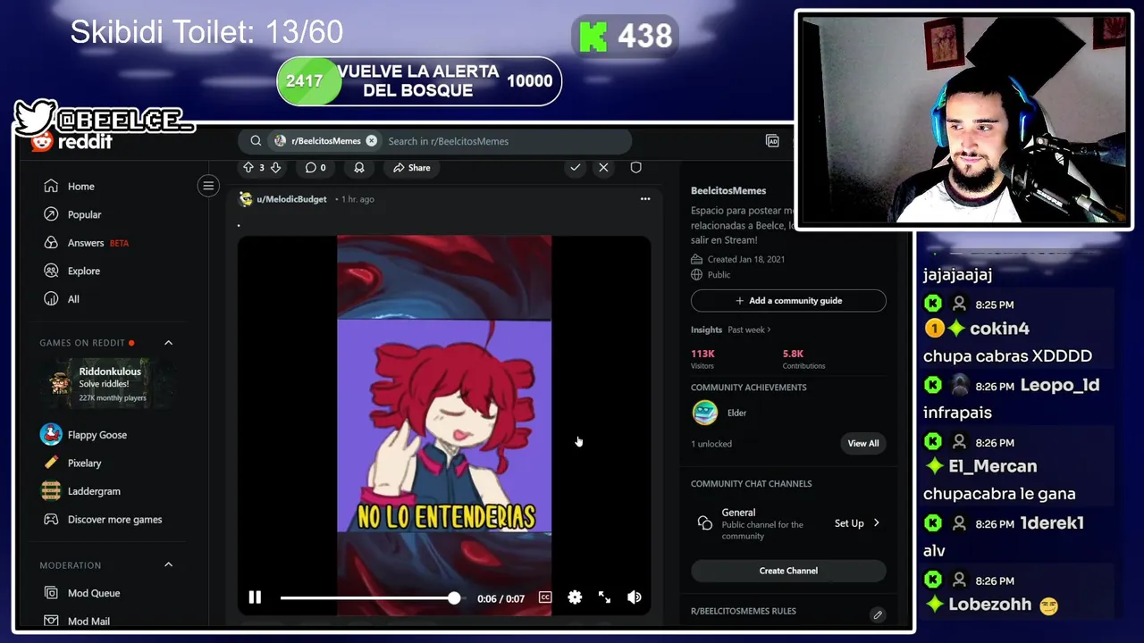Click username 1derek1 in chat
Screen dimensions: 1144x643
[x=1052, y=523]
